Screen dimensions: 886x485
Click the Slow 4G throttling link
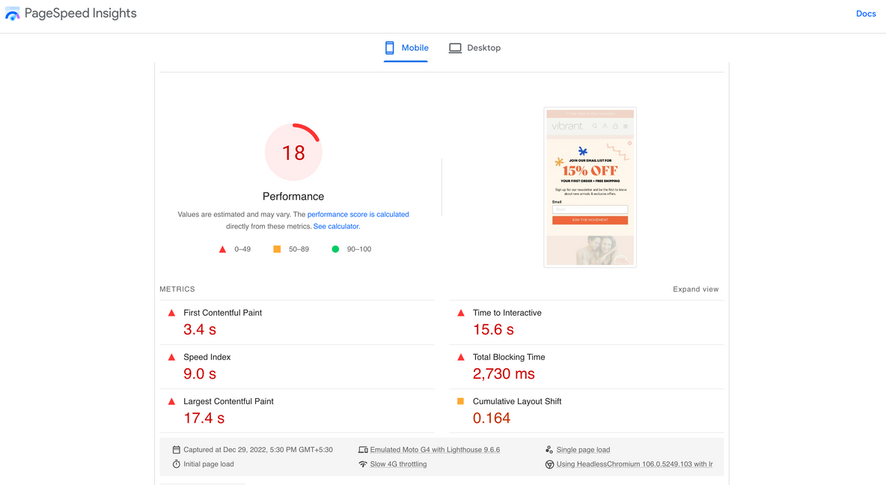[x=398, y=464]
